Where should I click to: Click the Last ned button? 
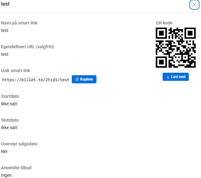175,77
